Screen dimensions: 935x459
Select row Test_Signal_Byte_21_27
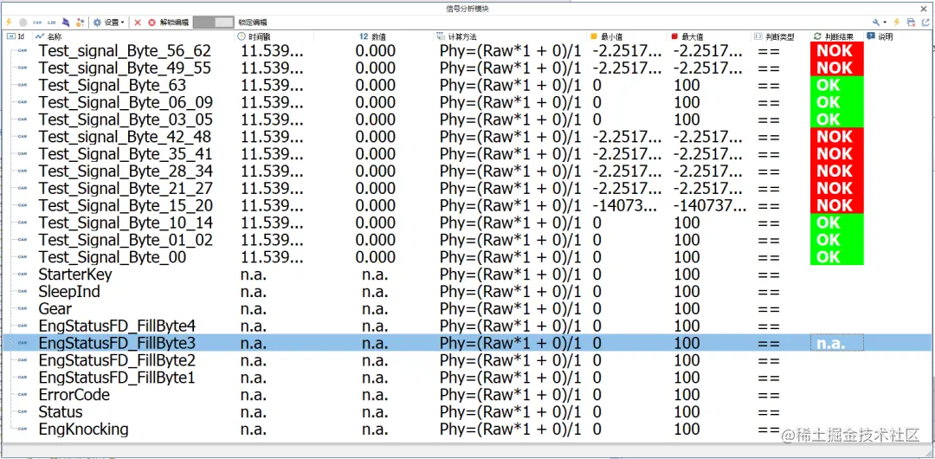pos(467,189)
